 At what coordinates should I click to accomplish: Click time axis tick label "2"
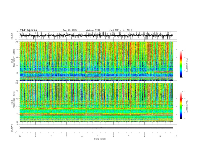(51, 136)
